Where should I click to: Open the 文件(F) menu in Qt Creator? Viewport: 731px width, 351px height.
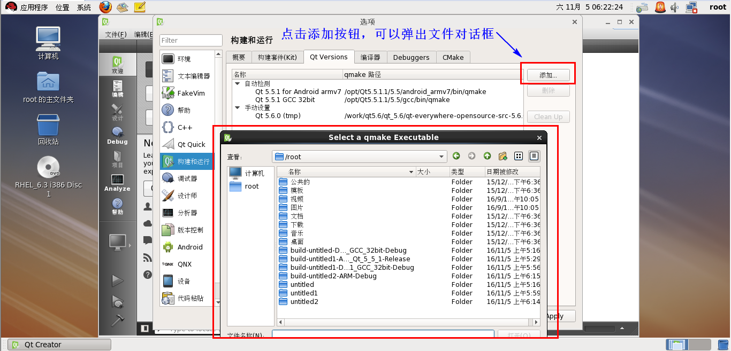point(116,34)
